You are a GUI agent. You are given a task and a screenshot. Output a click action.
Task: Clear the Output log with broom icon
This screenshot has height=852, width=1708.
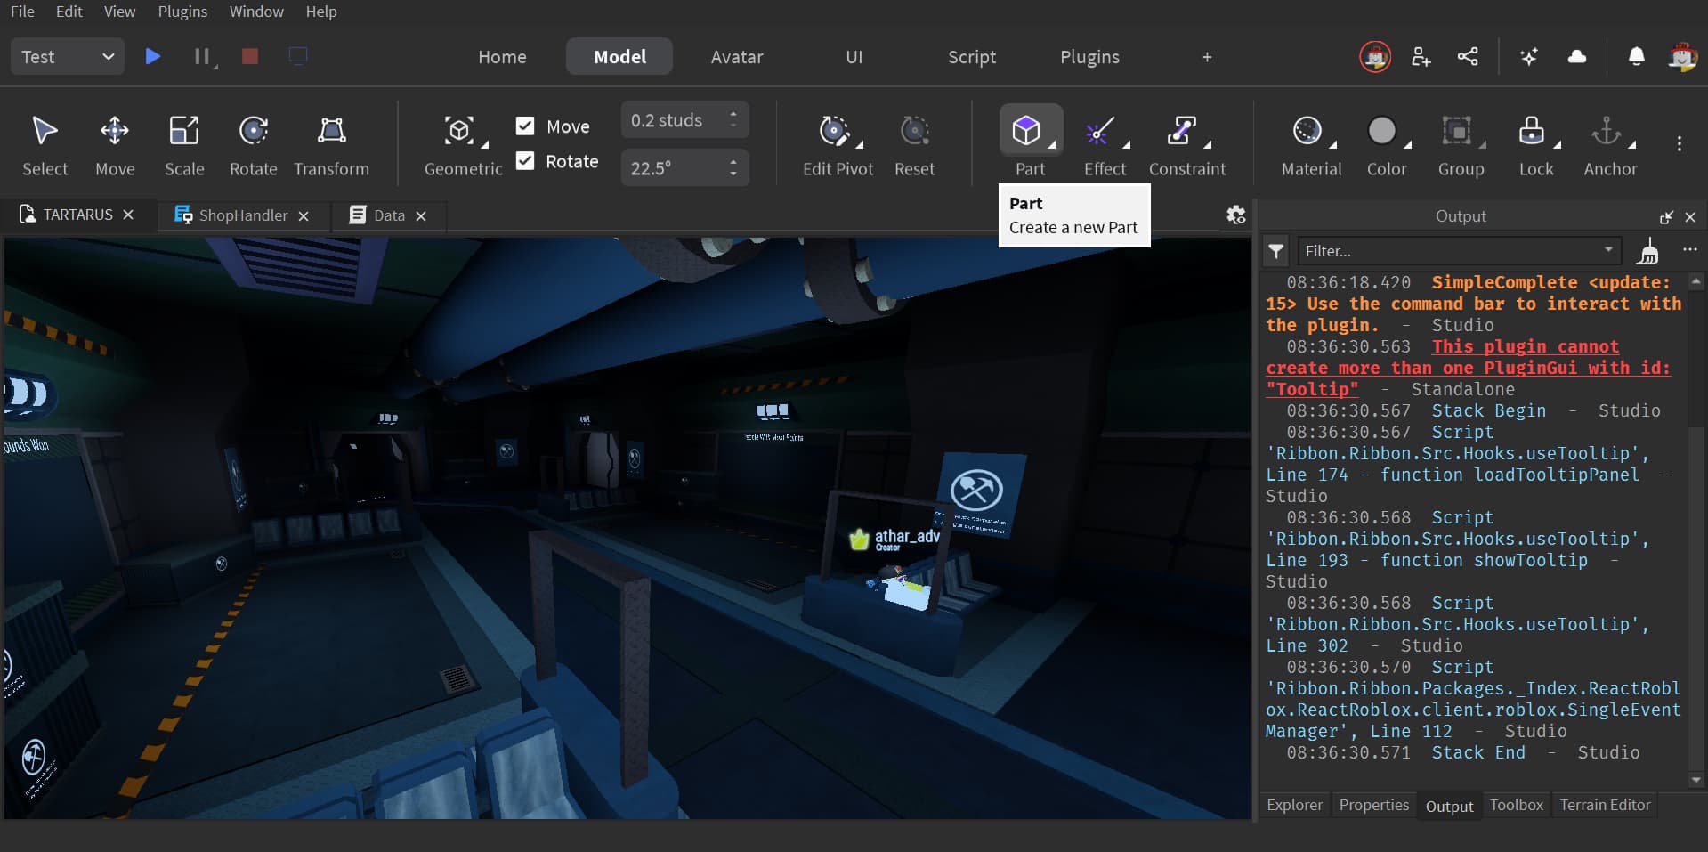(1647, 252)
